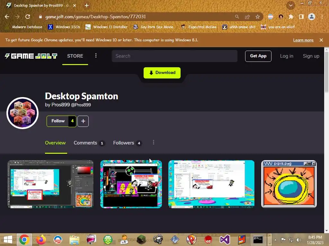The image size is (329, 246).
Task: Bookmark this tab with the star icon
Action: (x=258, y=17)
